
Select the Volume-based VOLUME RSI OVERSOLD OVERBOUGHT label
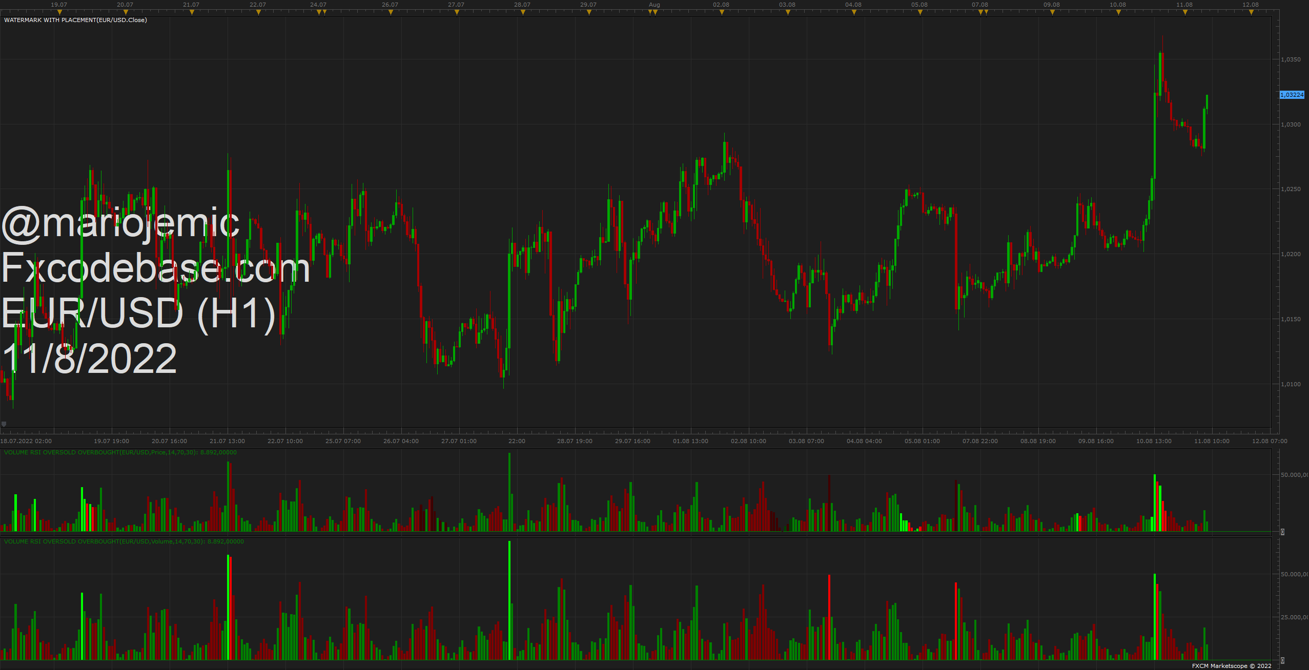click(x=124, y=541)
